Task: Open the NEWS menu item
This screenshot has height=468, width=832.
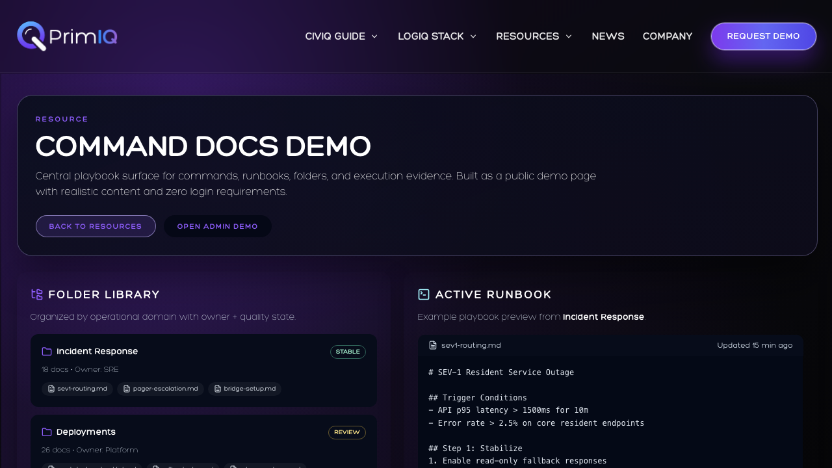Action: click(608, 36)
